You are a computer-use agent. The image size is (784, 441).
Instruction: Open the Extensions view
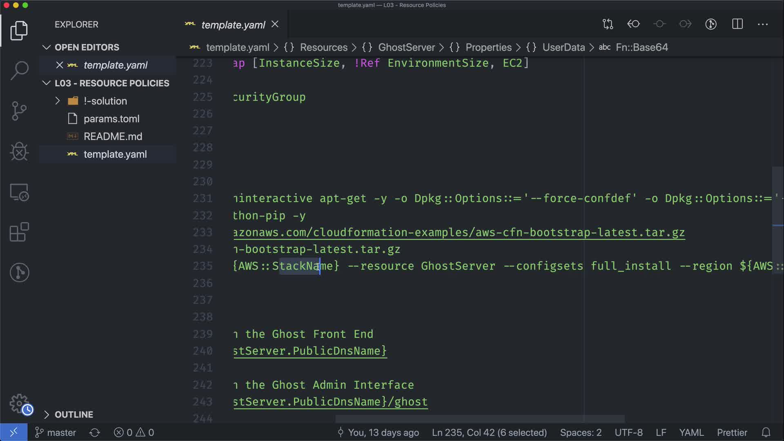[x=19, y=232]
